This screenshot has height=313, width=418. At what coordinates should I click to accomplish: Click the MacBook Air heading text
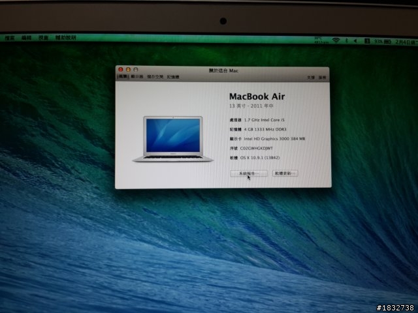point(257,97)
